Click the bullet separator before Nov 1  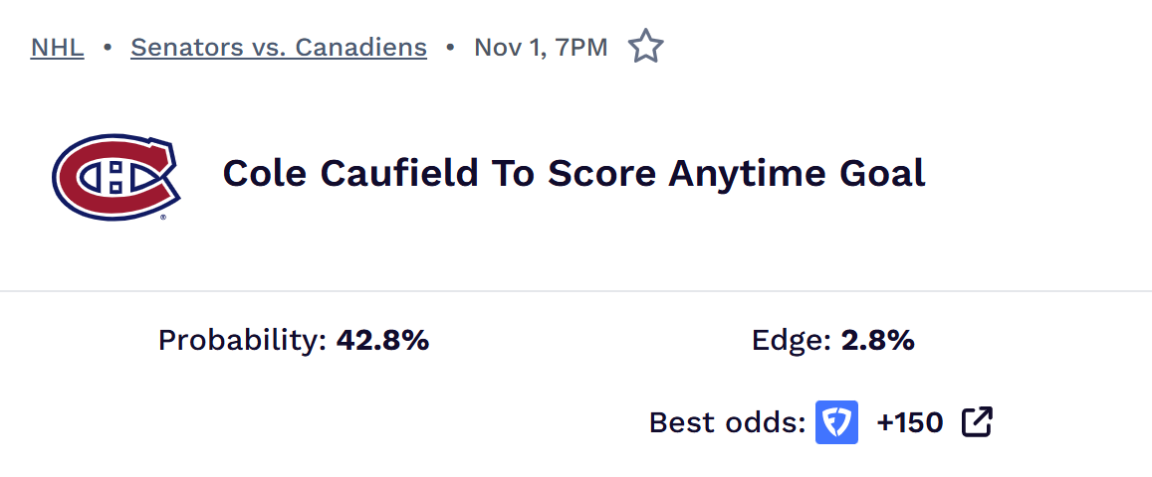click(450, 47)
